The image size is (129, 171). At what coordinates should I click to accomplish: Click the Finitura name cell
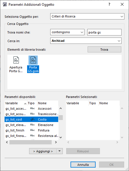44,130
